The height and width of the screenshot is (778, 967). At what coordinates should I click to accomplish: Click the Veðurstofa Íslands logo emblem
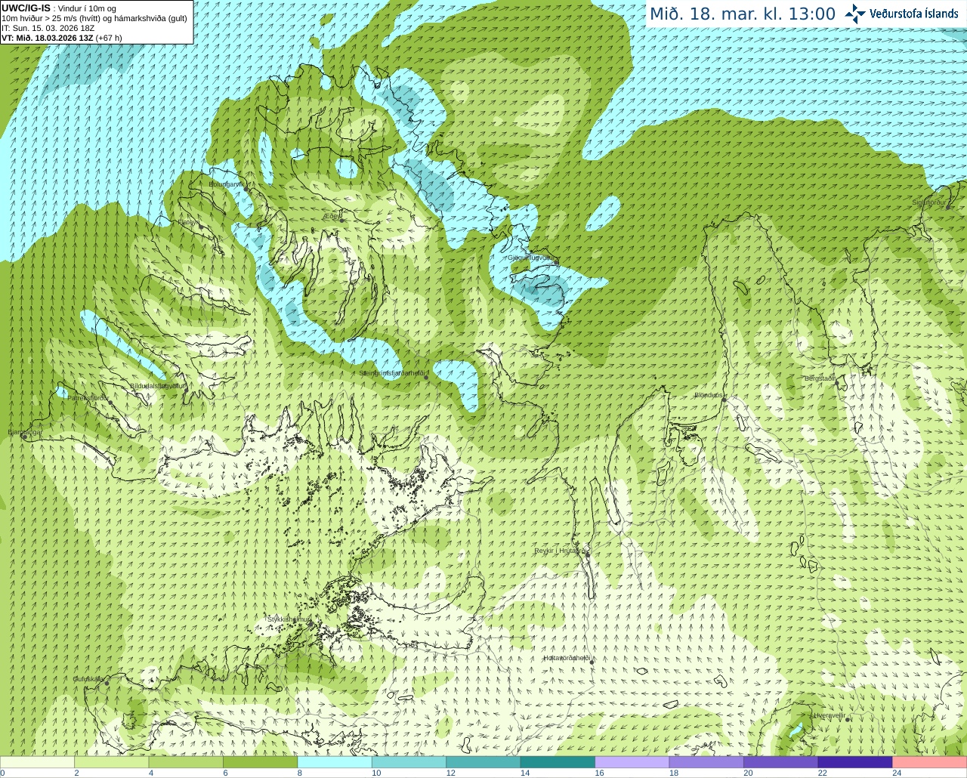tap(855, 14)
